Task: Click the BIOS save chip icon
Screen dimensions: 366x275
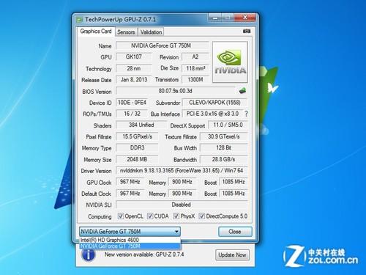Action: coord(242,91)
